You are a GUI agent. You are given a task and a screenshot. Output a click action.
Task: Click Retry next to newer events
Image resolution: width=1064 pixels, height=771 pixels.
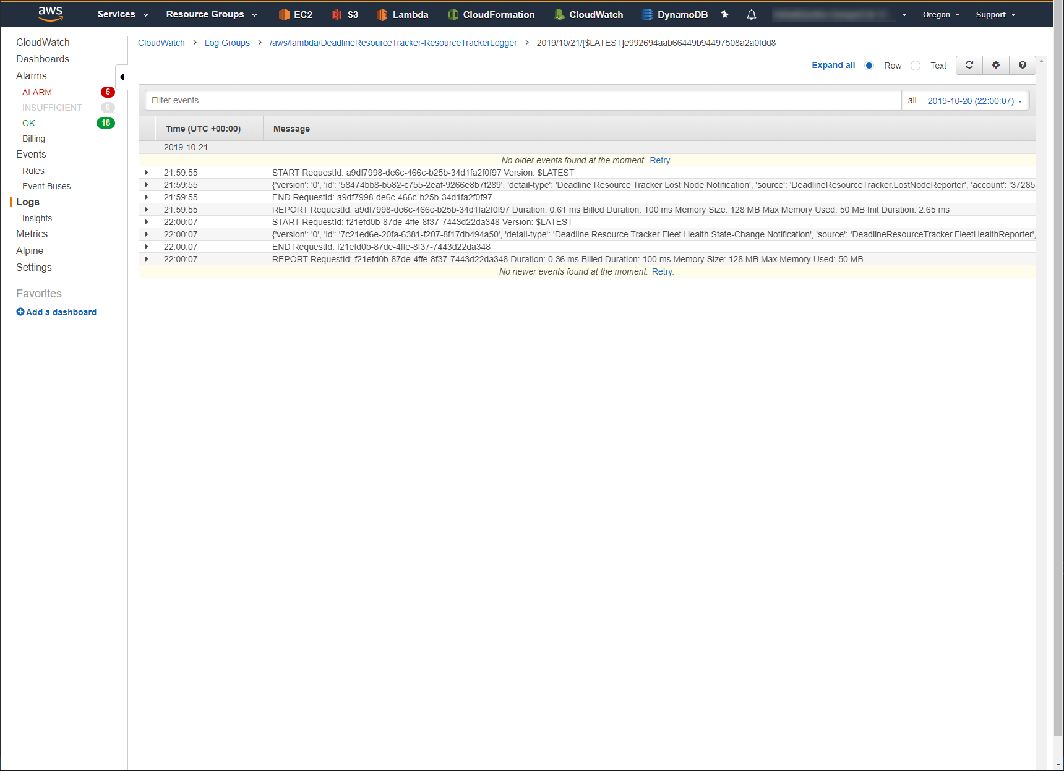[663, 271]
